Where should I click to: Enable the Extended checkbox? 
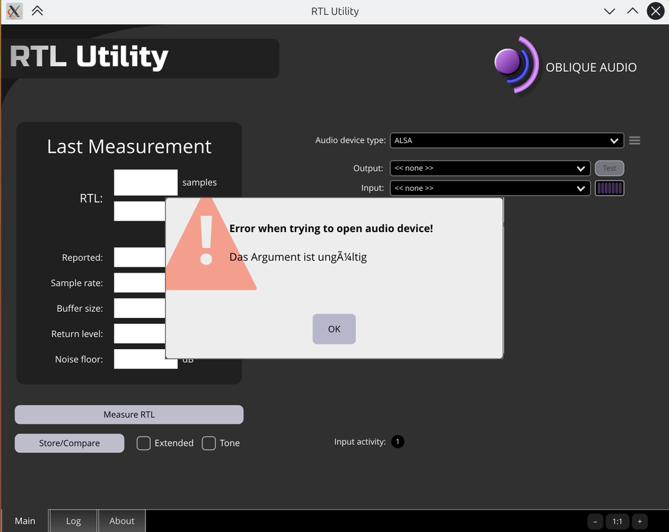(x=144, y=444)
